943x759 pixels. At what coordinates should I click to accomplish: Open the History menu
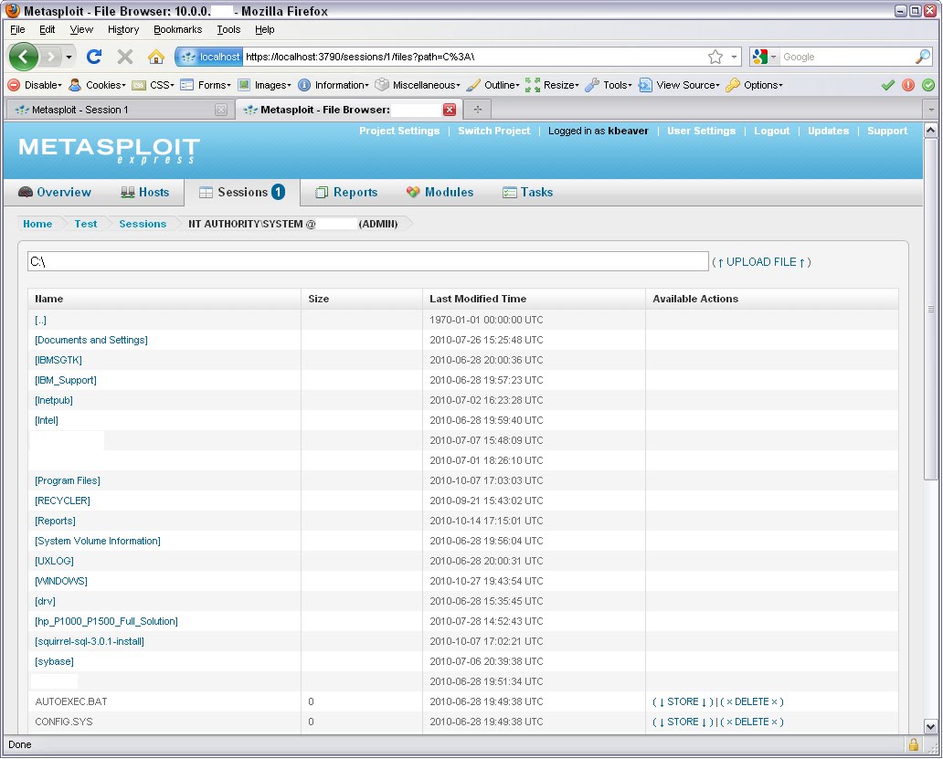click(123, 29)
